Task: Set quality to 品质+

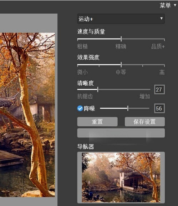Action: 158,46
